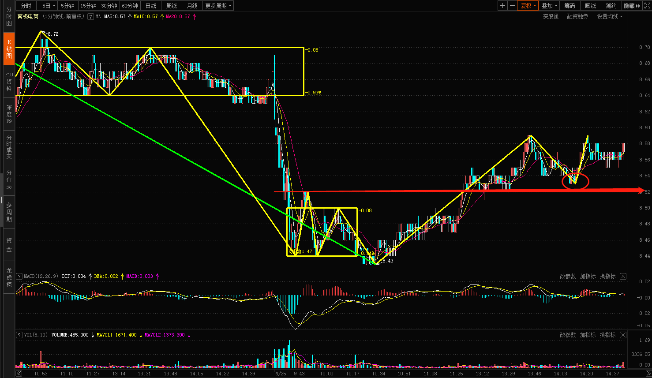
Task: Open 分时成交 from the sidebar
Action: coord(9,147)
